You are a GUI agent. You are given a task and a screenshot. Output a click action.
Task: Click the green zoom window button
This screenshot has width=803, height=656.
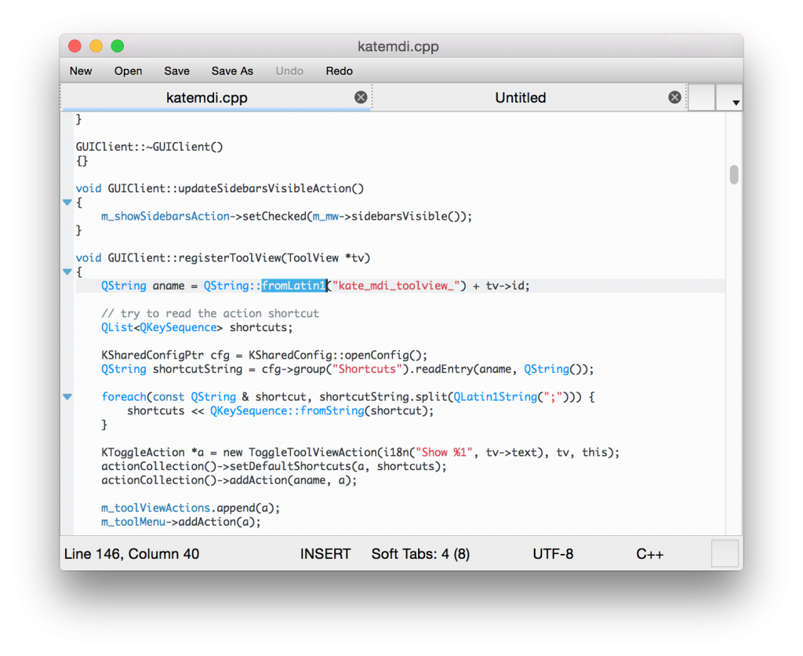tap(118, 46)
